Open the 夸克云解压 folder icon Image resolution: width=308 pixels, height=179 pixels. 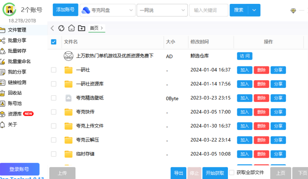(69, 140)
